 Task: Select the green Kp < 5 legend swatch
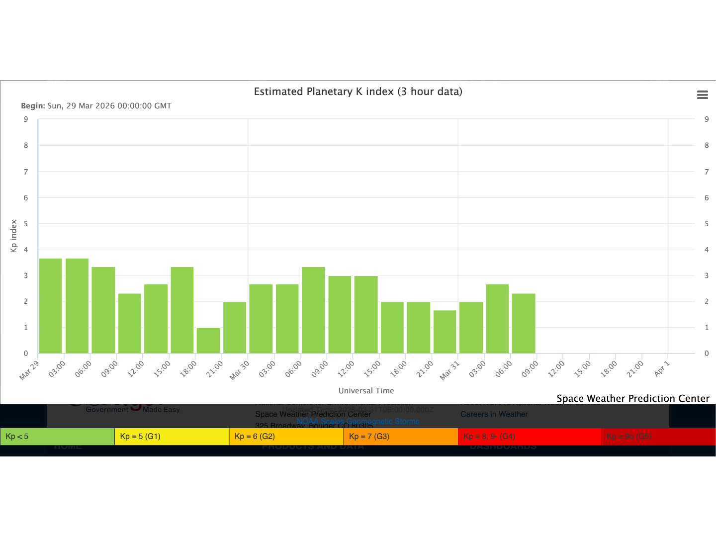pos(57,437)
